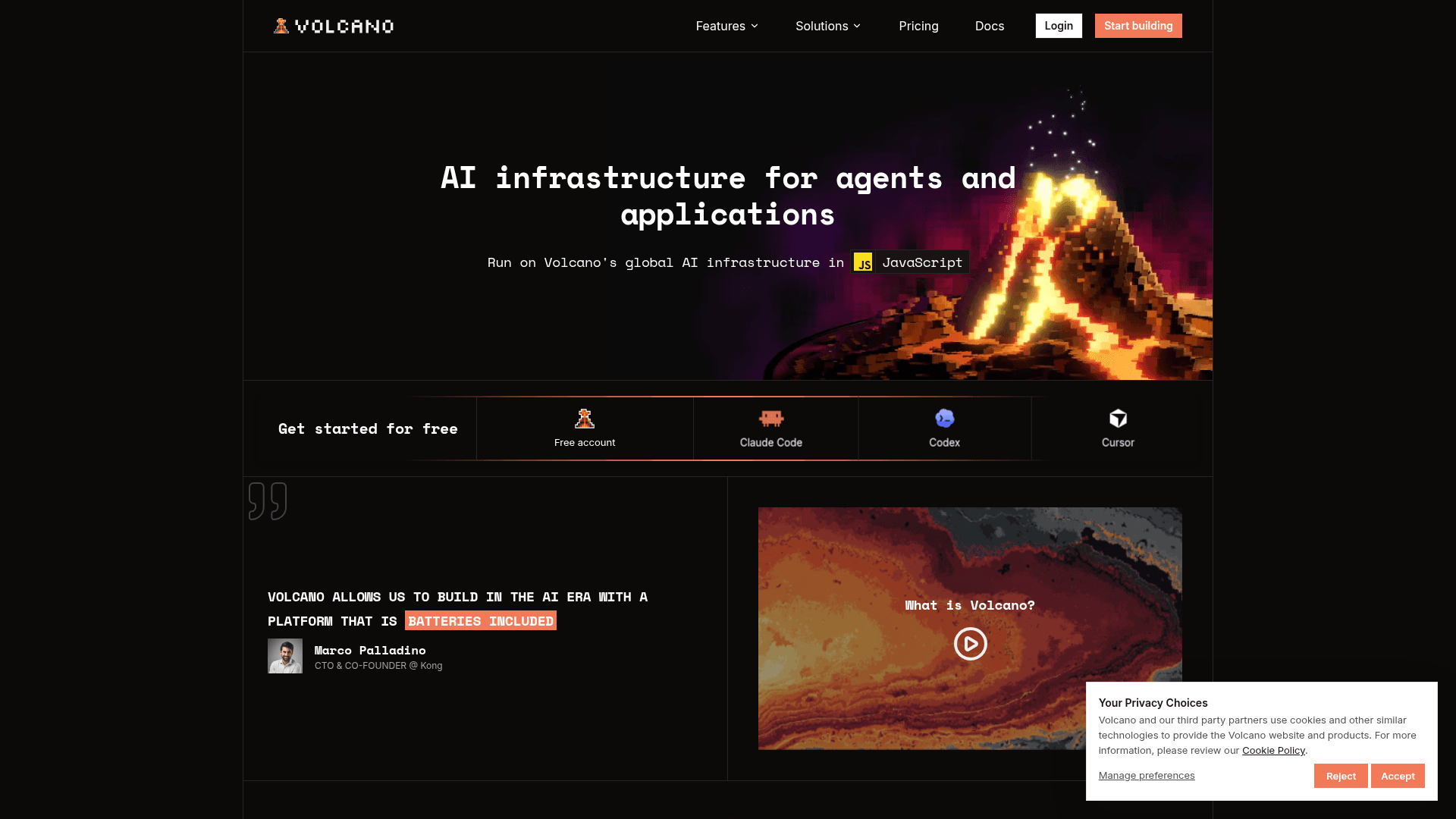Click the Volcano logo icon
The image size is (1456, 819).
pos(281,26)
